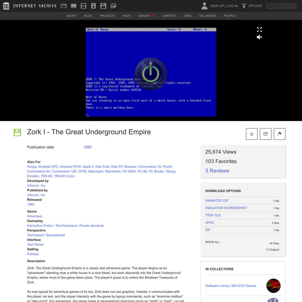Image resolution: width=302 pixels, height=302 pixels.
Task: Flag this item with the flag button
Action: [x=279, y=134]
